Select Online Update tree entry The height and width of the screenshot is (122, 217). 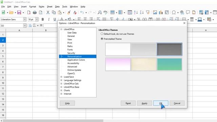(x=74, y=70)
